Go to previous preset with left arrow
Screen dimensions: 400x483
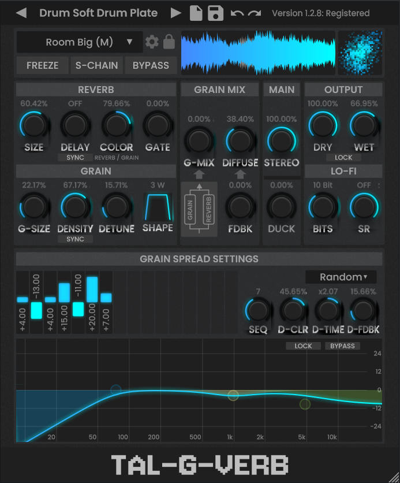[21, 13]
